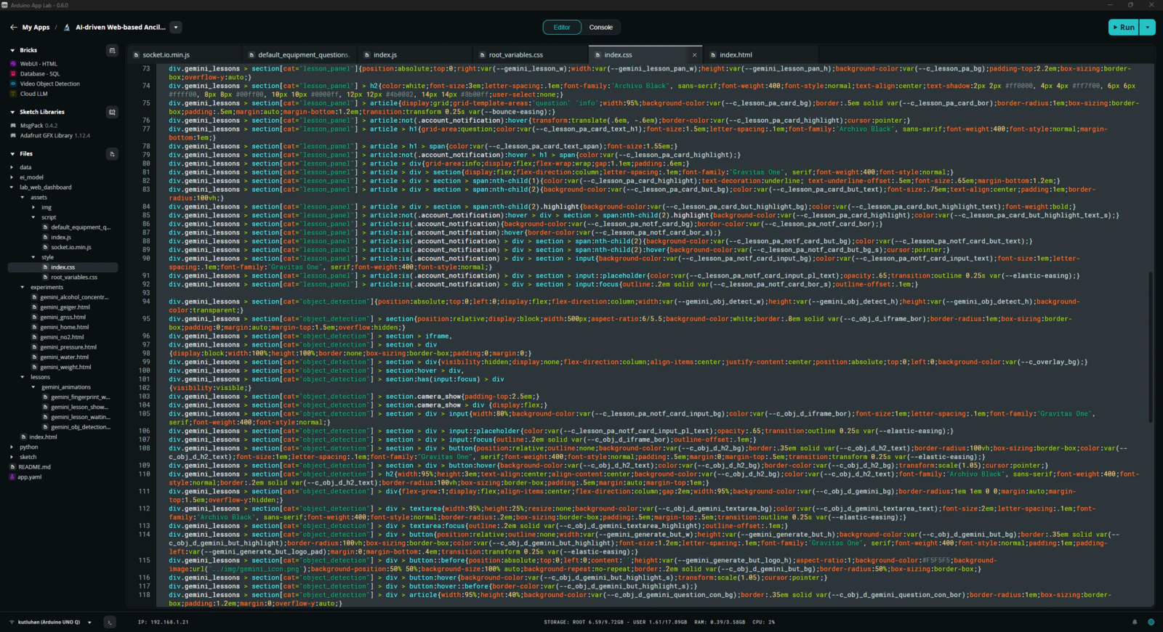Go back using the My Apps arrow
This screenshot has width=1163, height=632.
[13, 28]
